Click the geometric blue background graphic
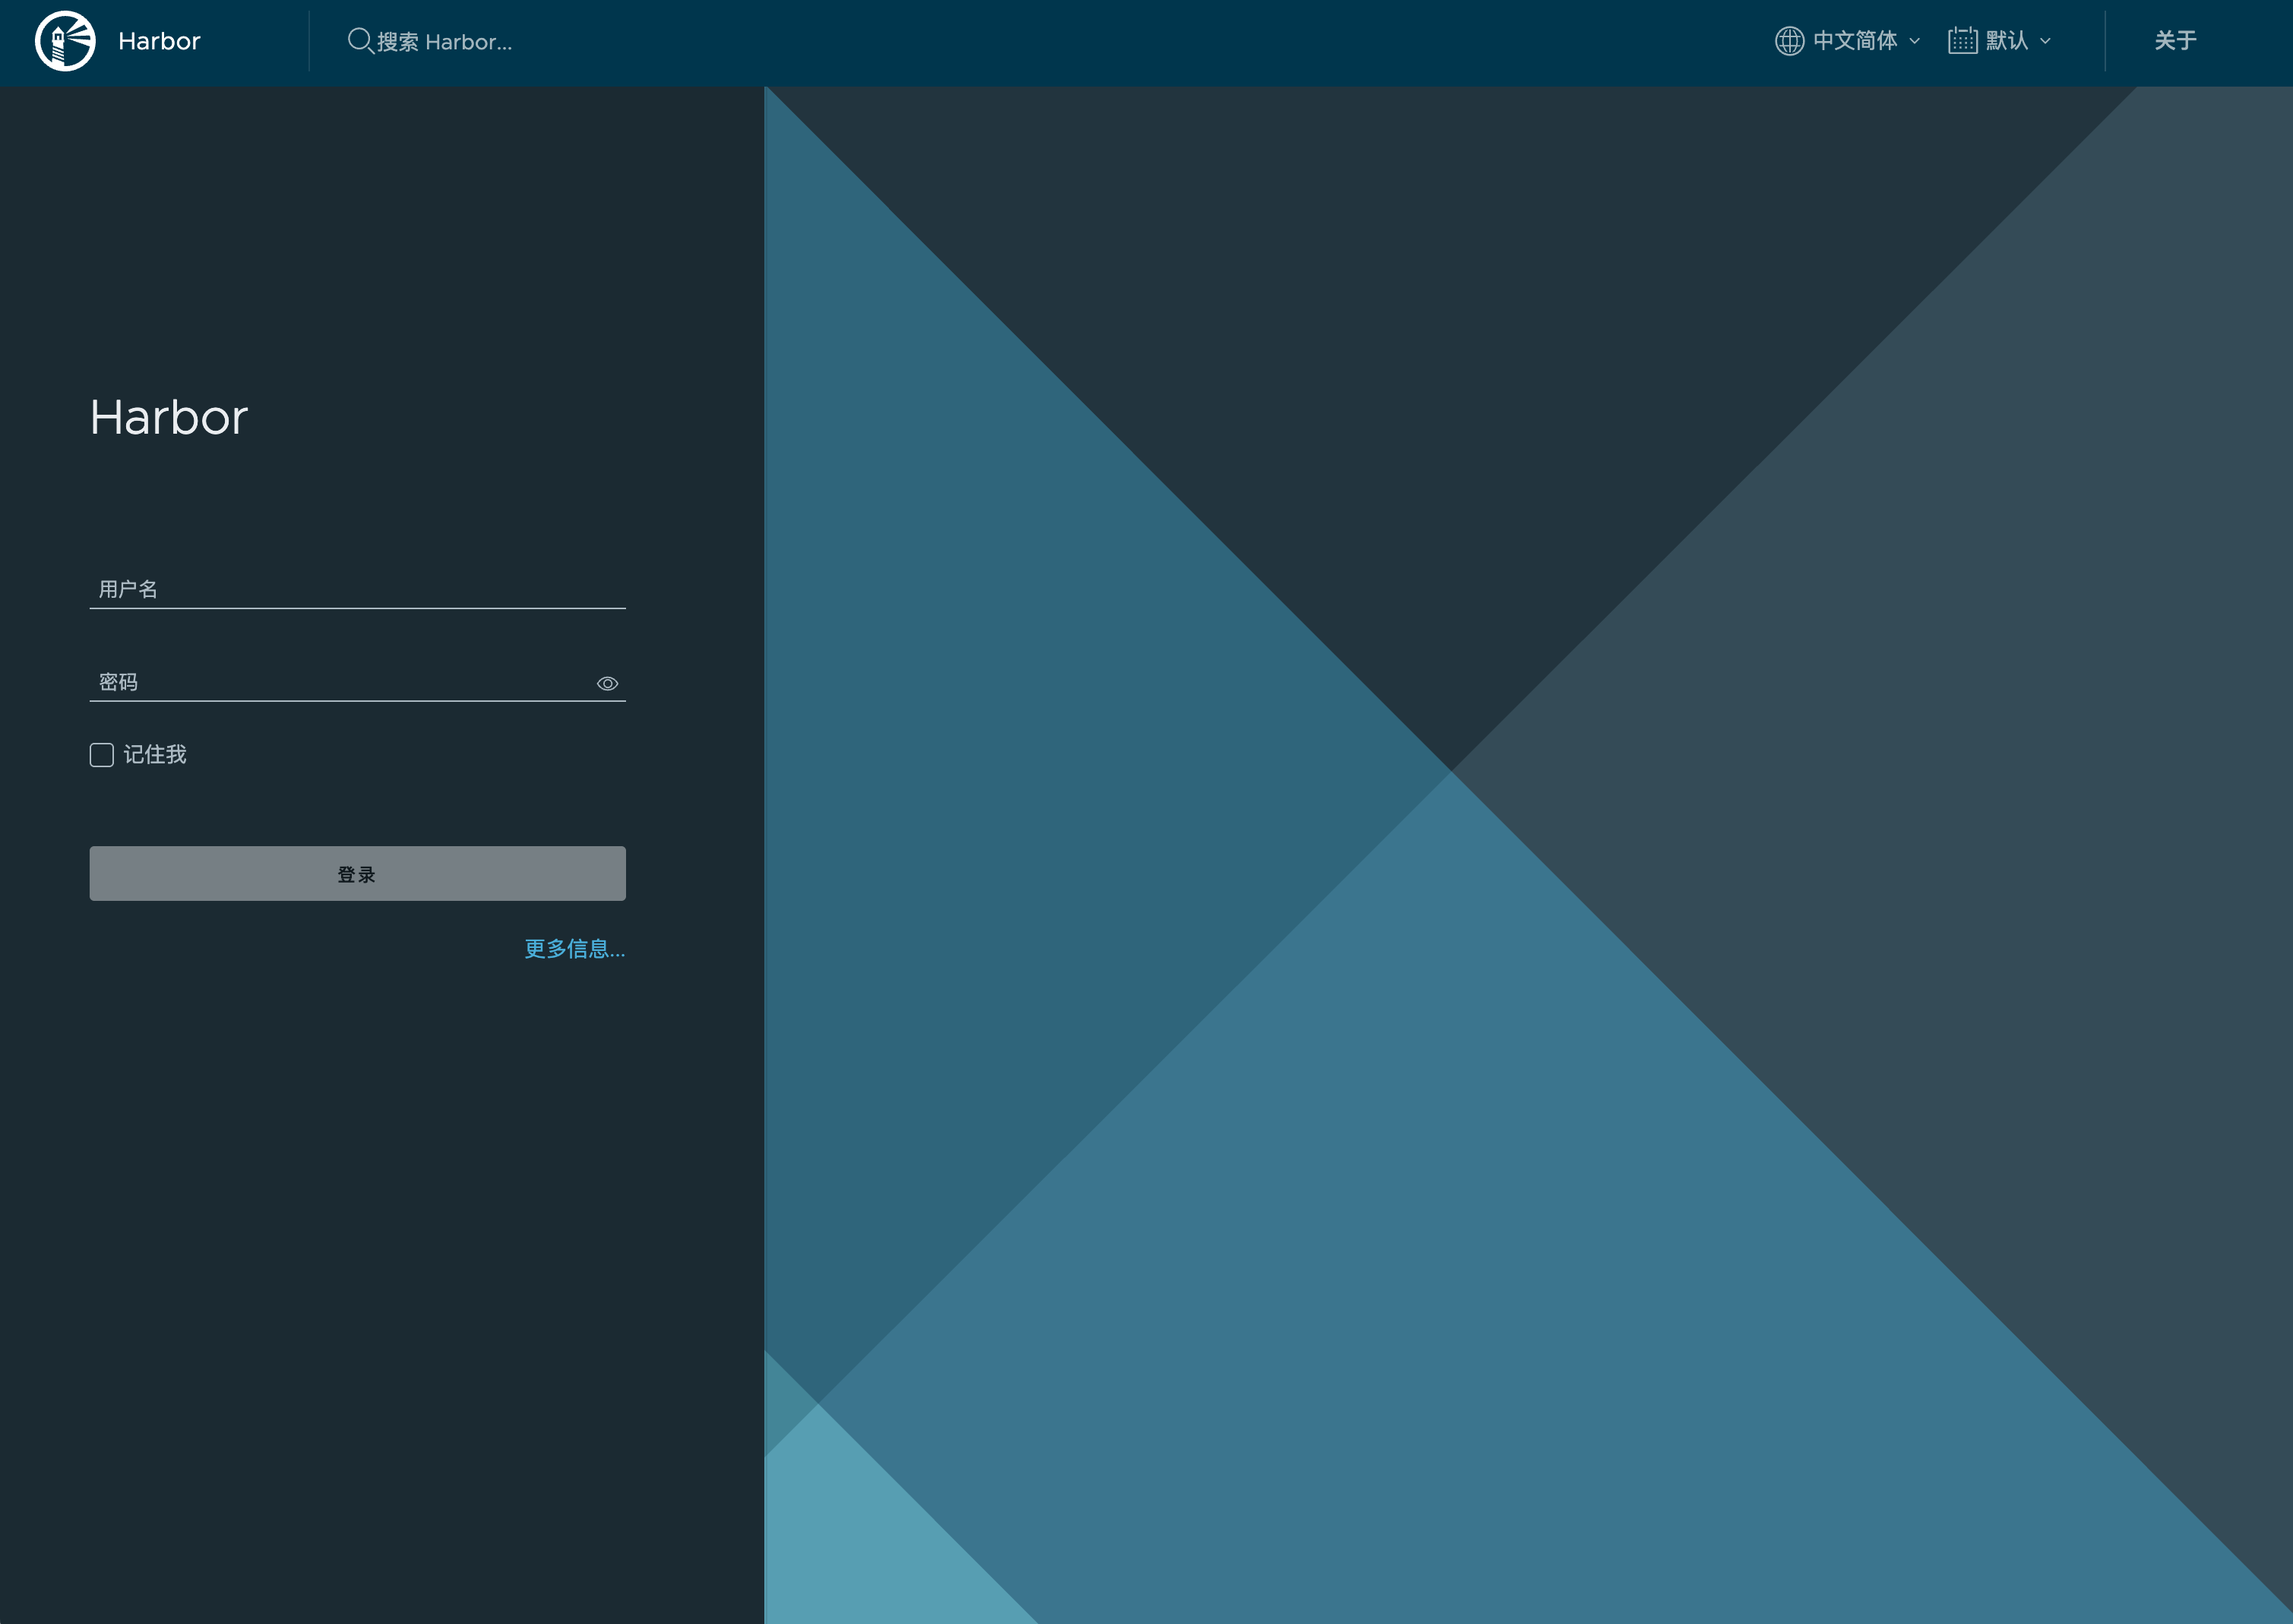 coord(1528,855)
